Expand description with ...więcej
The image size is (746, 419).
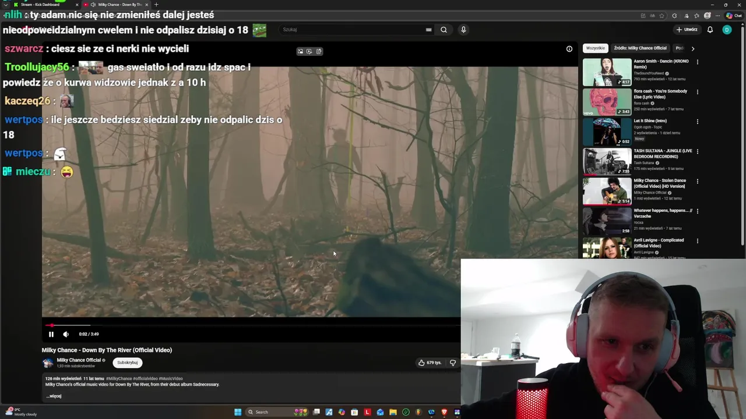click(54, 396)
